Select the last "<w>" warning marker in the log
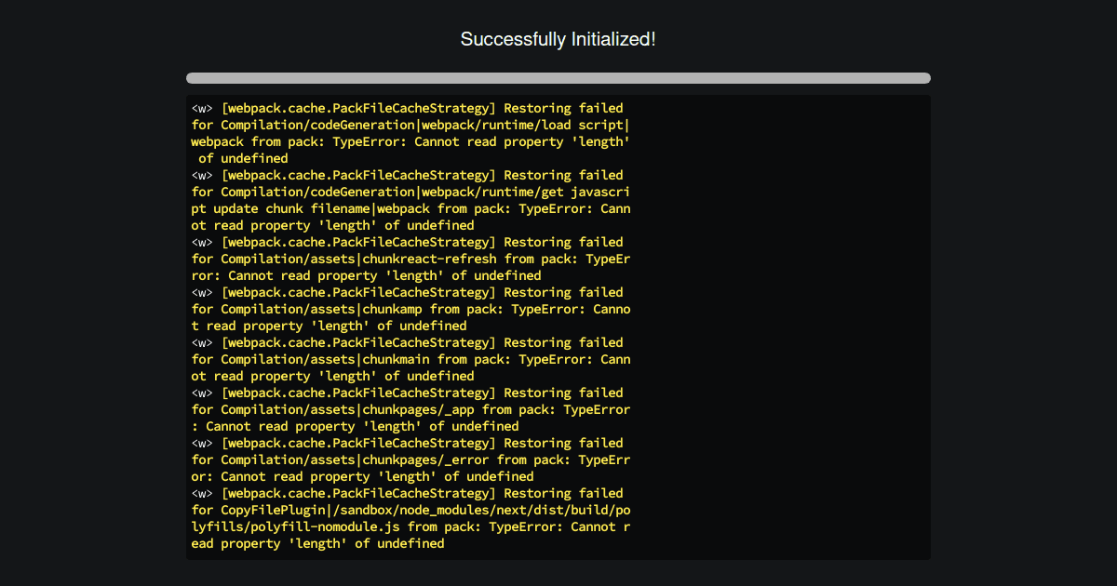The image size is (1117, 586). click(202, 493)
